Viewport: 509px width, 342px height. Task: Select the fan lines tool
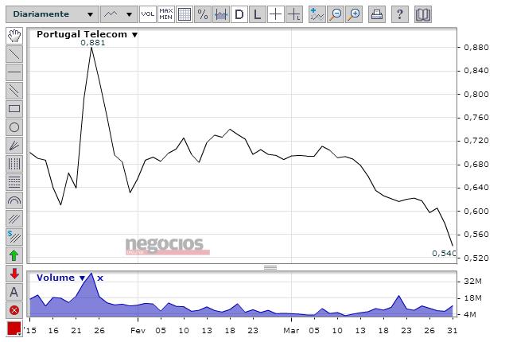14,146
